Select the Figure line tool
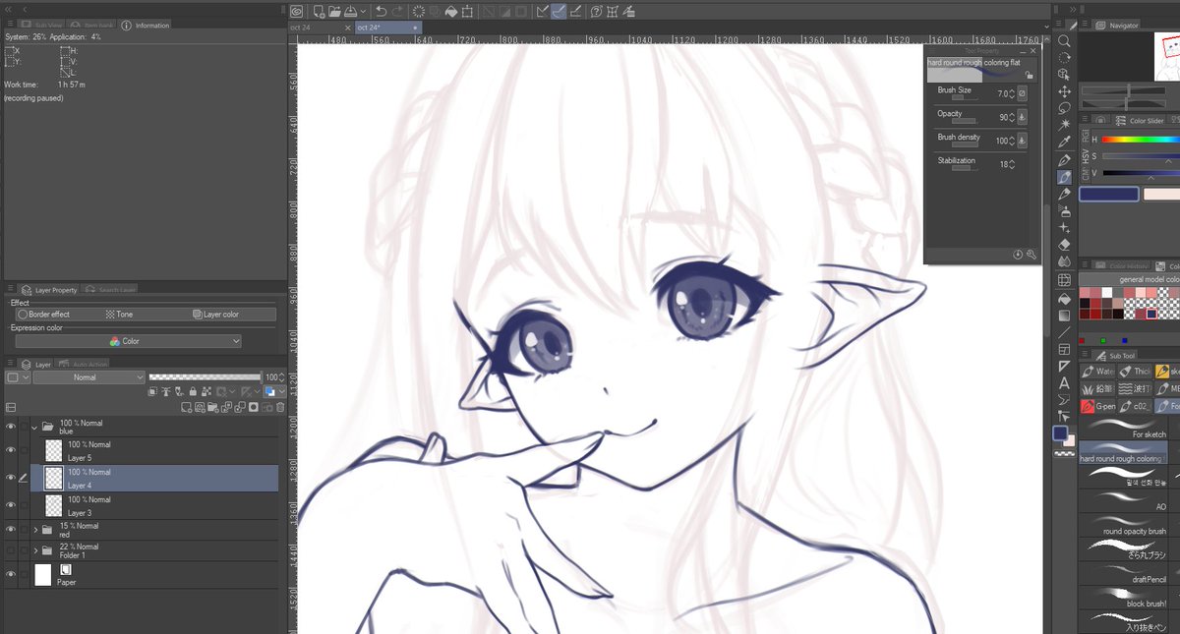The width and height of the screenshot is (1180, 634). tap(1064, 333)
